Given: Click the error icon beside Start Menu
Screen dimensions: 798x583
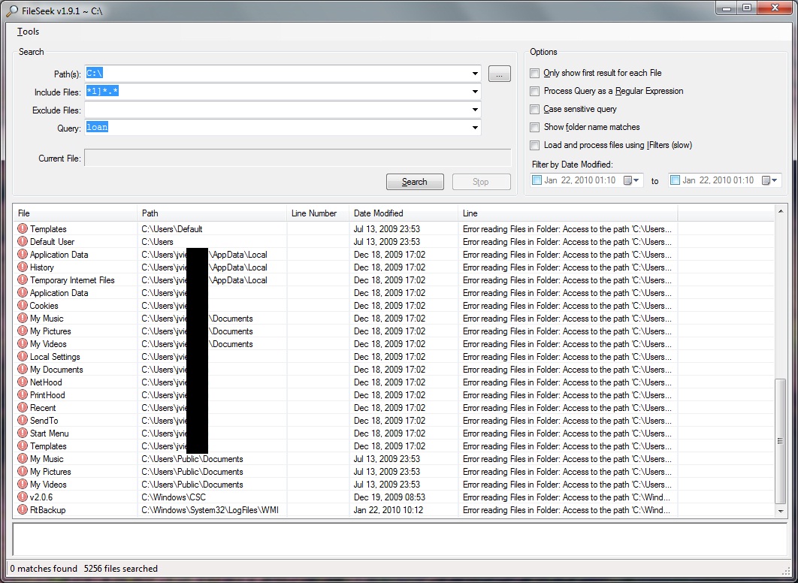Looking at the screenshot, I should click(x=23, y=433).
